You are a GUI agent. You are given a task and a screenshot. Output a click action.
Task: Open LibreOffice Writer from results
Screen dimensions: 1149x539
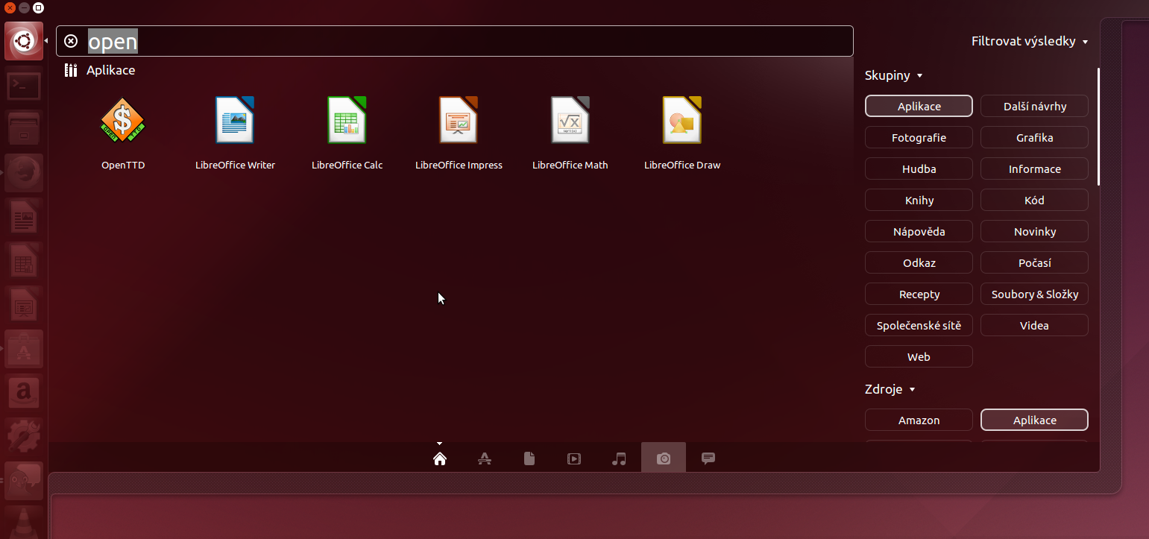(235, 121)
